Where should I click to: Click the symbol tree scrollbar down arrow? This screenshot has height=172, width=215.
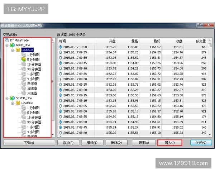pos(53,135)
